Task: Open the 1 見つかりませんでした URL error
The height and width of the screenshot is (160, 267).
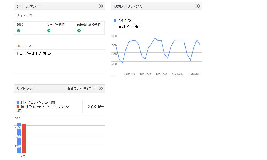Action: (34, 54)
